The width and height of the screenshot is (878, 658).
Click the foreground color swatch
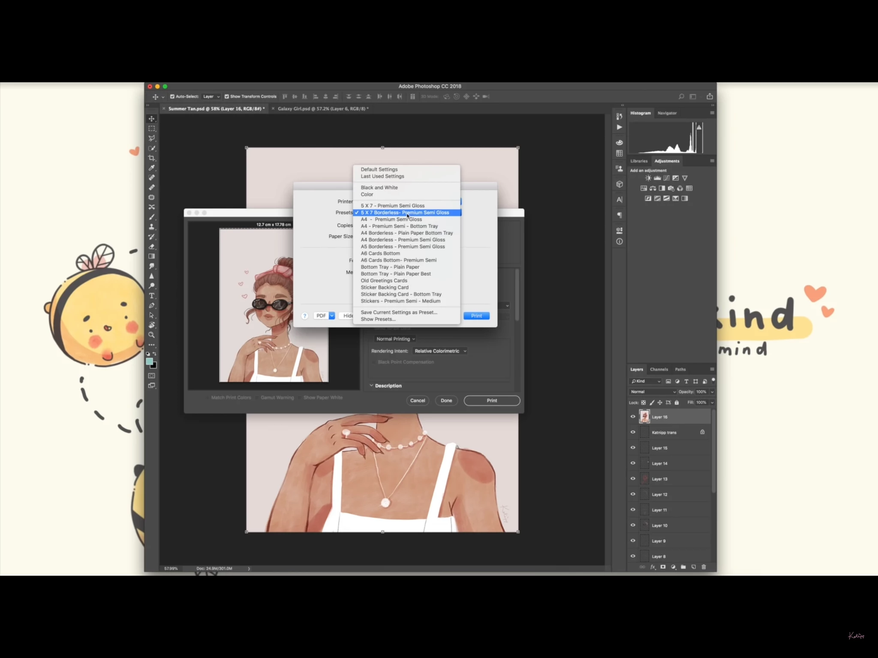(x=149, y=361)
